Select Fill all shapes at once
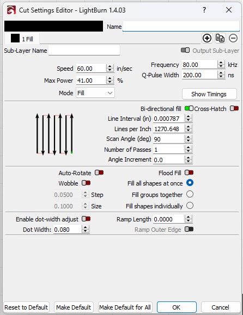The height and width of the screenshot is (315, 243). (x=190, y=183)
